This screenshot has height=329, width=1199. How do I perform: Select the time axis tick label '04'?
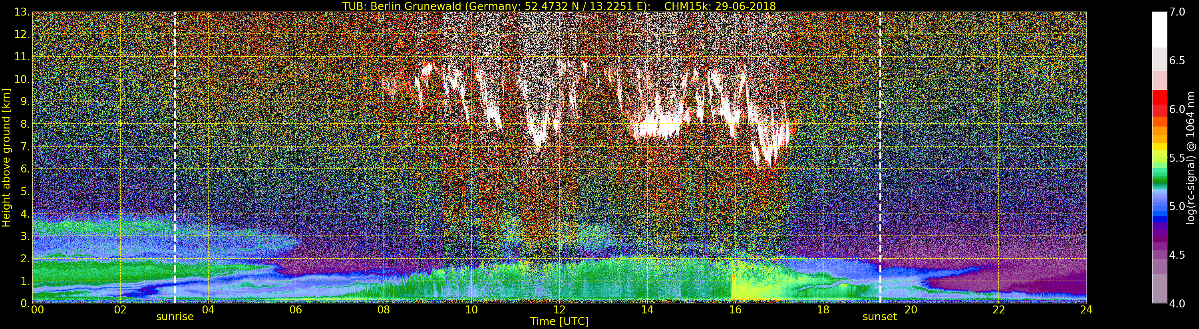tap(208, 309)
